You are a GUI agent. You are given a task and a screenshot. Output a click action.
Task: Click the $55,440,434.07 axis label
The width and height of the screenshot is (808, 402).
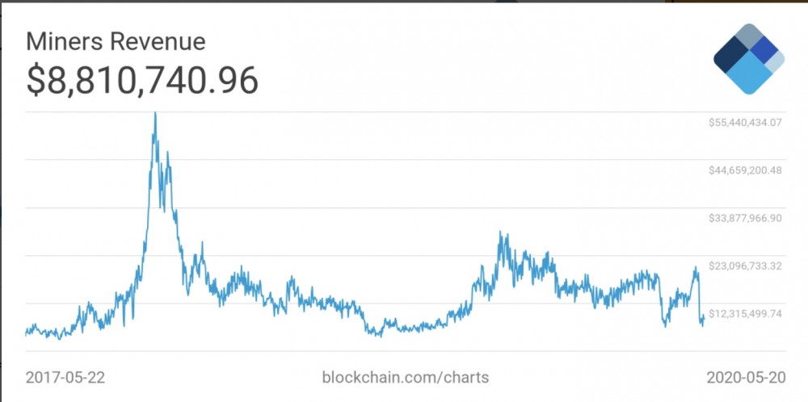point(745,123)
